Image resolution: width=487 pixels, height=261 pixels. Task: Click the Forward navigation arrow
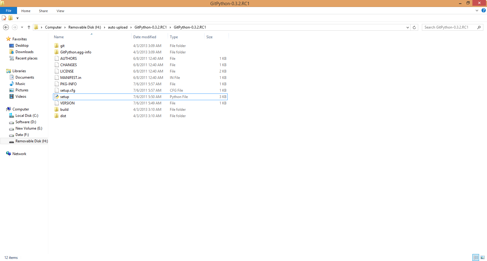pos(15,27)
